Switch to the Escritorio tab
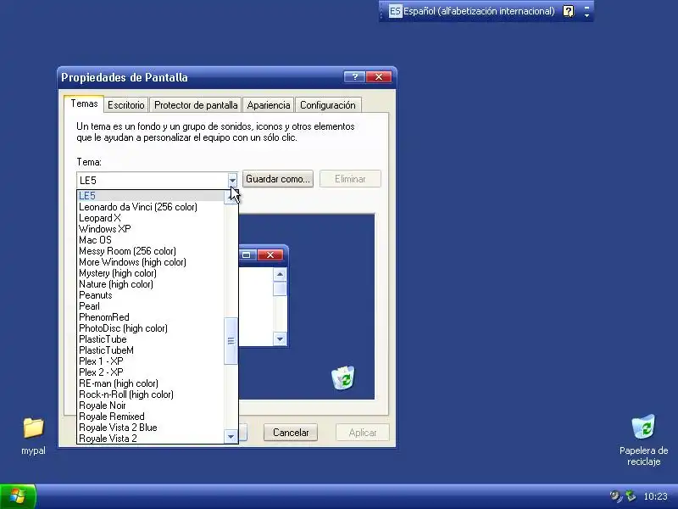Screen dimensions: 678x509 125,105
